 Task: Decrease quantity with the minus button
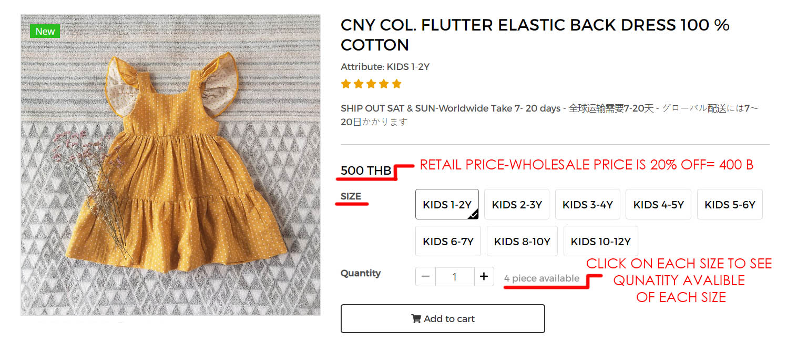click(425, 277)
